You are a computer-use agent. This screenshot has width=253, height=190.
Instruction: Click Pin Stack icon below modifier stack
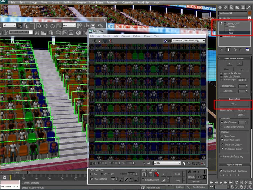click(221, 50)
